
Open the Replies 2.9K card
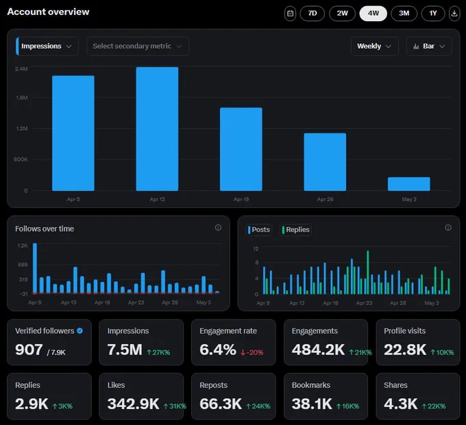pyautogui.click(x=49, y=396)
